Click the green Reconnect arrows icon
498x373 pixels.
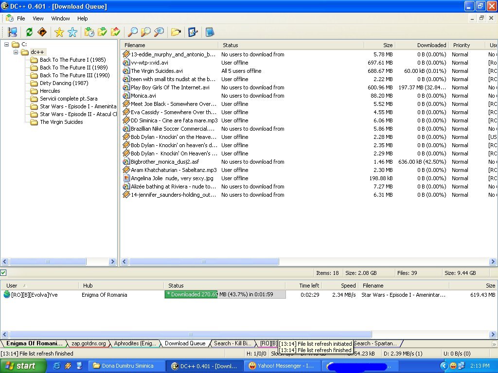tap(29, 32)
